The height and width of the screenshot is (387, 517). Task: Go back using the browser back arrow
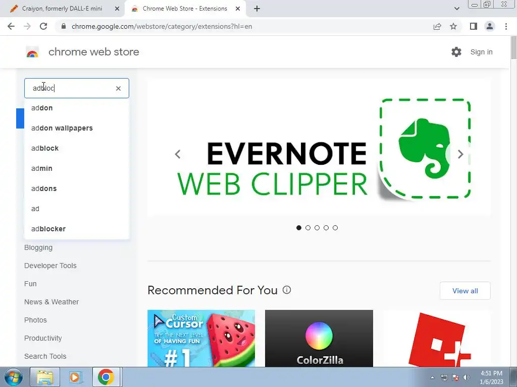(x=11, y=26)
